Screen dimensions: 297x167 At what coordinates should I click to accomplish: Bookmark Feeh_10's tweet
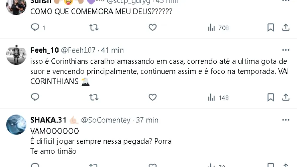pyautogui.click(x=271, y=97)
